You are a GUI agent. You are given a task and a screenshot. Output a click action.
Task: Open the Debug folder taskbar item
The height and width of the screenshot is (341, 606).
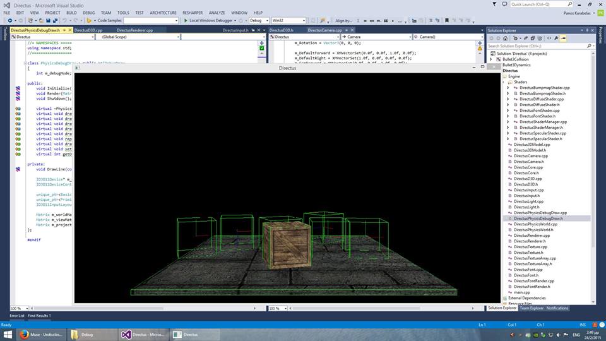[93, 335]
